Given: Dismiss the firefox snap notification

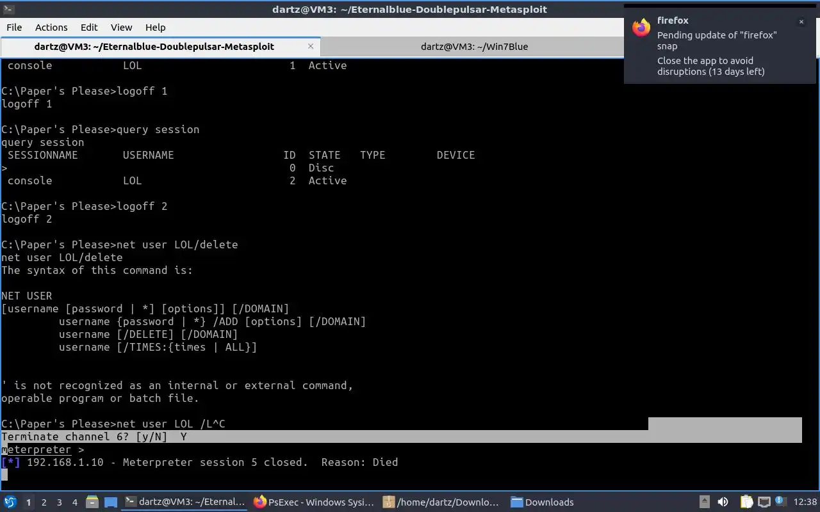Looking at the screenshot, I should [801, 22].
